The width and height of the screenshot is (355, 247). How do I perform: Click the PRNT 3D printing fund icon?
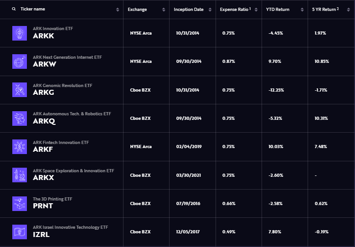click(x=20, y=204)
